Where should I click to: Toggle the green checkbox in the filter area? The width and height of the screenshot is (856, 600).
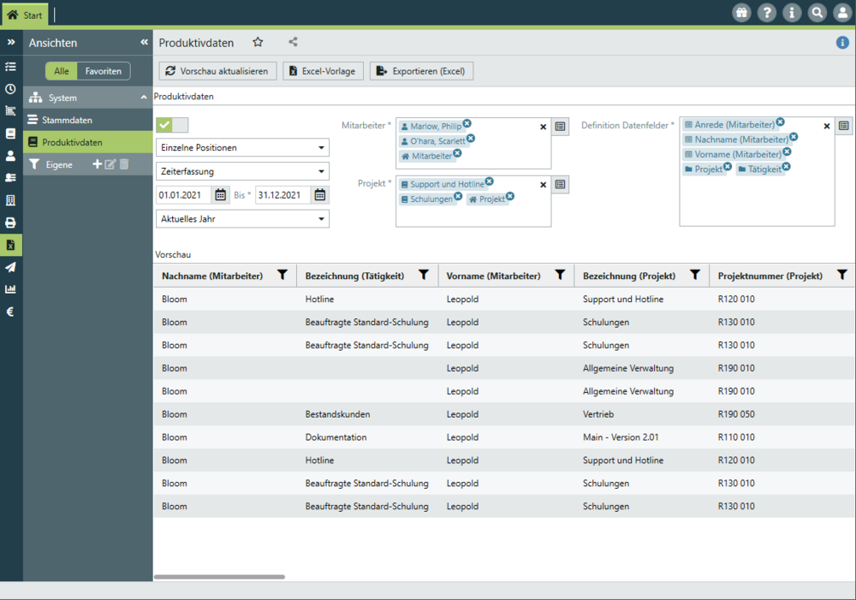(166, 125)
